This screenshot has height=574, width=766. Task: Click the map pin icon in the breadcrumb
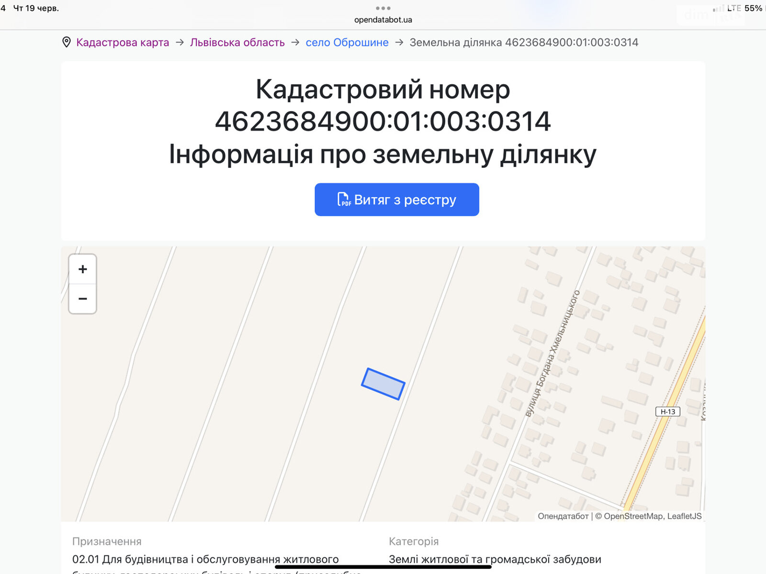[x=67, y=42]
